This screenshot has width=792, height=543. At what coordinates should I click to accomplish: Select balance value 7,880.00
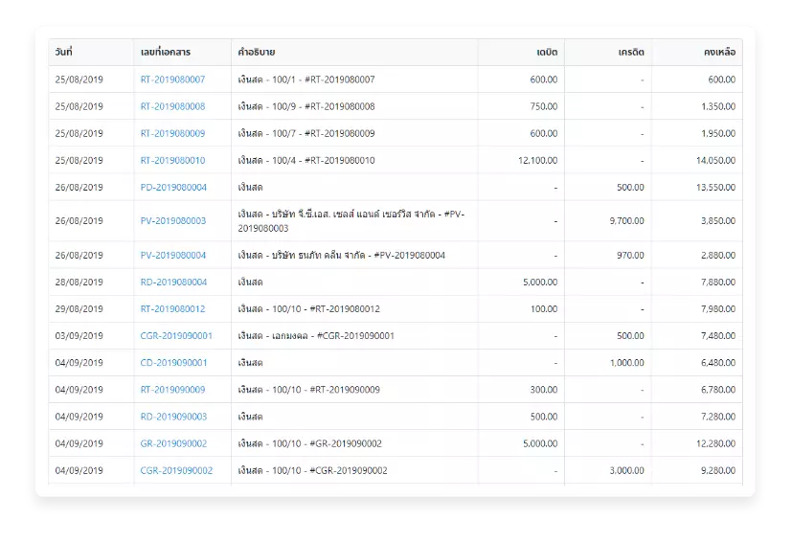tap(718, 282)
